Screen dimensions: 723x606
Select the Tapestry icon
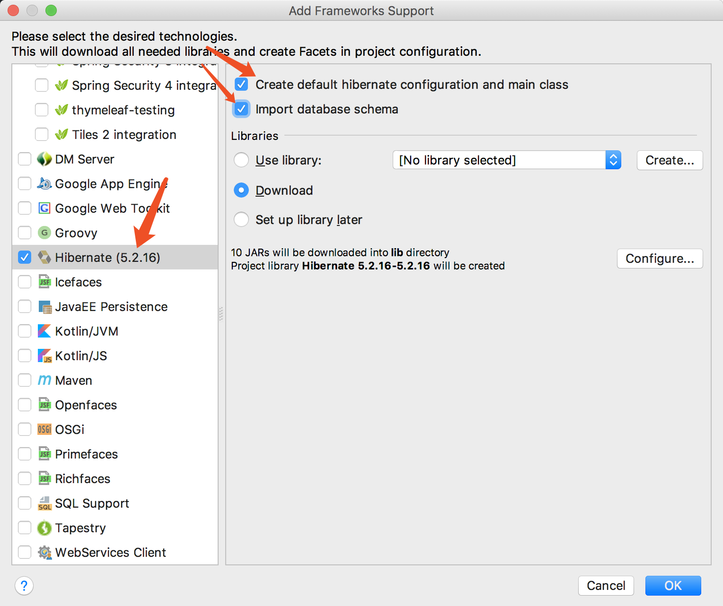point(44,528)
